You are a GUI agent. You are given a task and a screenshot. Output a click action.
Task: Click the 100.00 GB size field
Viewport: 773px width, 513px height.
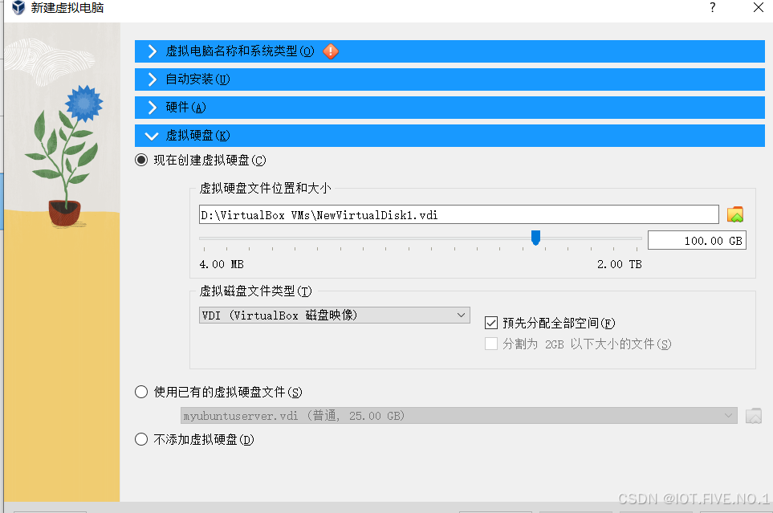click(x=697, y=241)
